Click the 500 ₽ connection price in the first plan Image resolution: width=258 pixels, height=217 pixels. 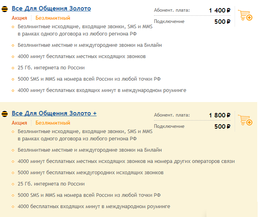tap(223, 22)
